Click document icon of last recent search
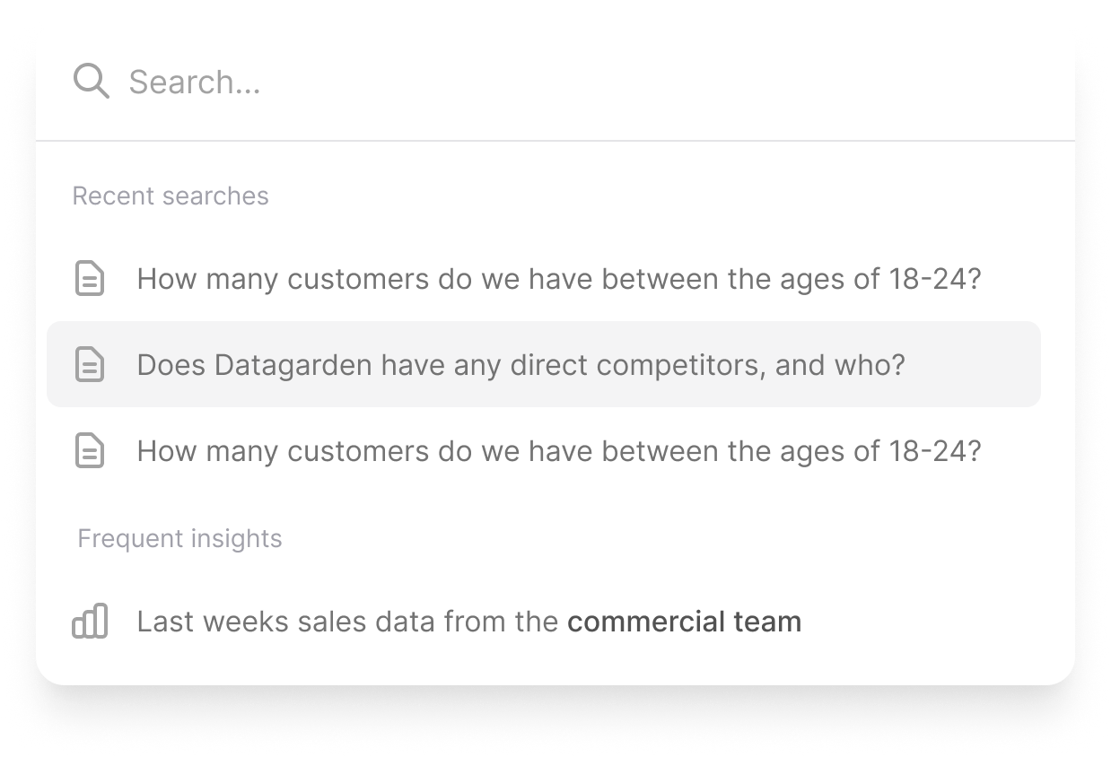The width and height of the screenshot is (1111, 757). 89,450
